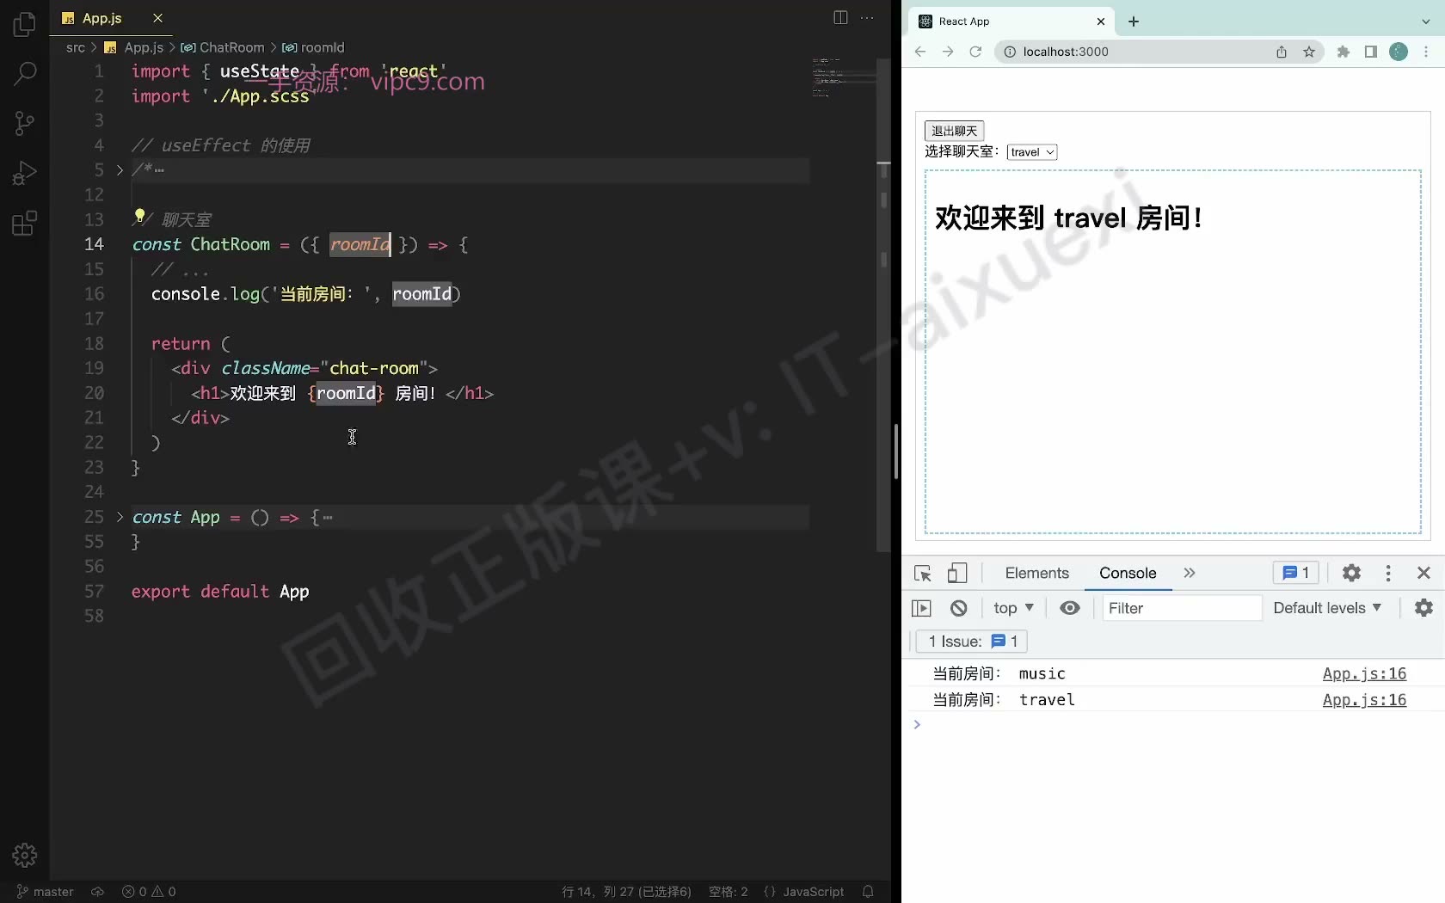Show more DevTools tabs chevron
Image resolution: width=1445 pixels, height=903 pixels.
[x=1190, y=573]
